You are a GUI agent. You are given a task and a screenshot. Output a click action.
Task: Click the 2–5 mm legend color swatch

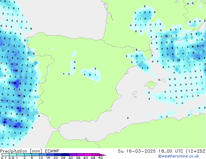28,155
